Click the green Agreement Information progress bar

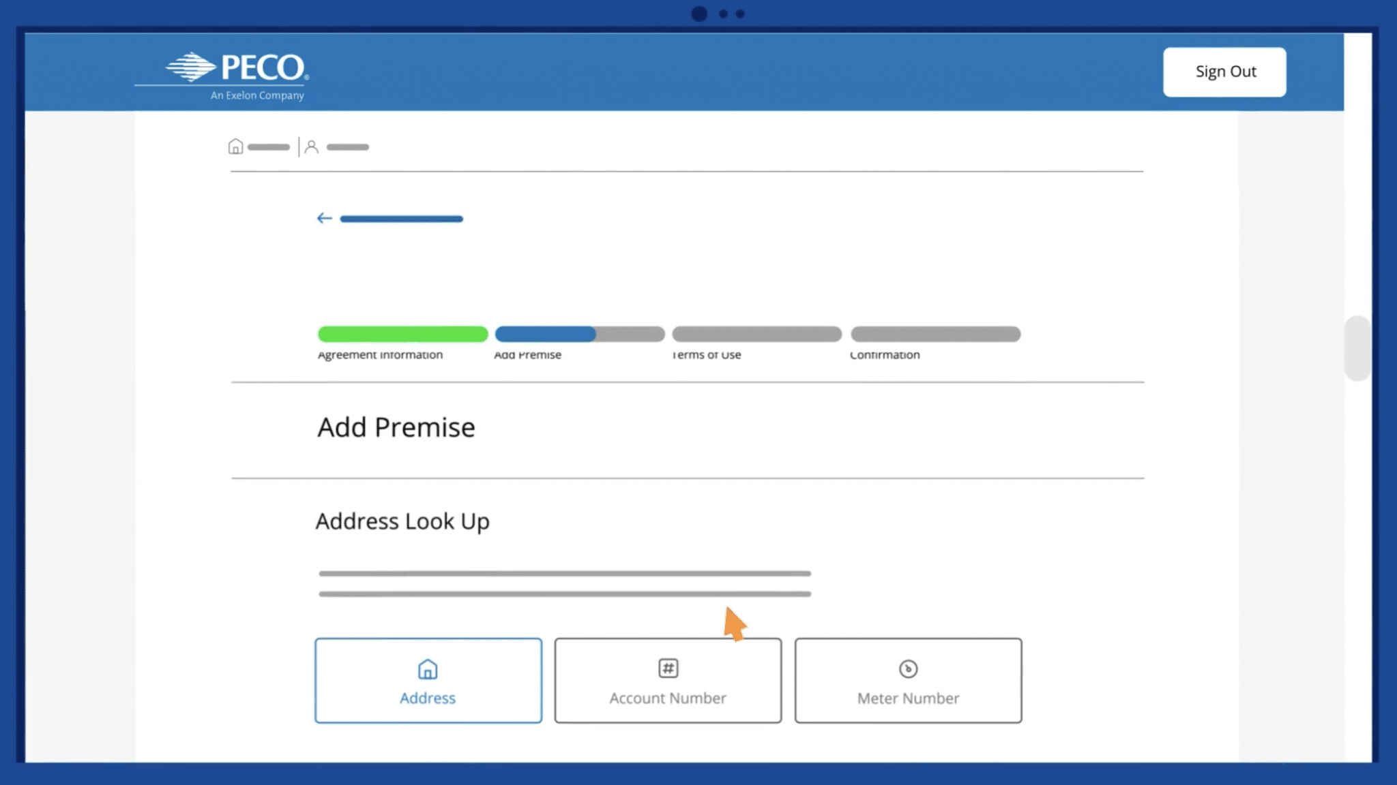click(x=402, y=334)
